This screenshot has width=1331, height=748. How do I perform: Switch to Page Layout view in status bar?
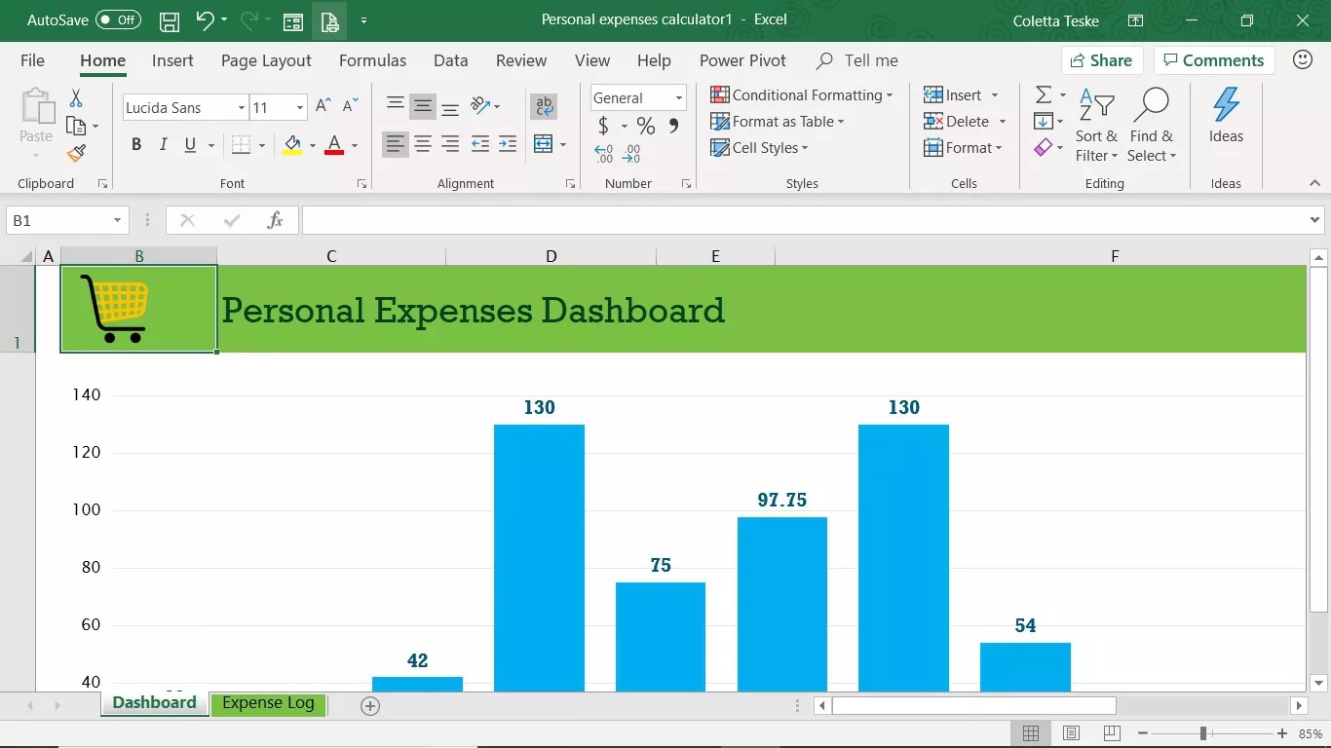click(1071, 733)
